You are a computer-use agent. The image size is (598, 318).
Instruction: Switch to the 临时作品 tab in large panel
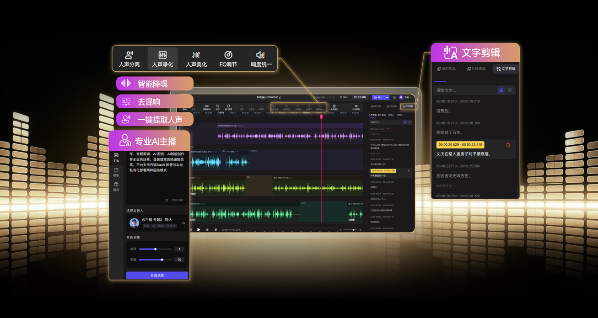pyautogui.click(x=446, y=69)
